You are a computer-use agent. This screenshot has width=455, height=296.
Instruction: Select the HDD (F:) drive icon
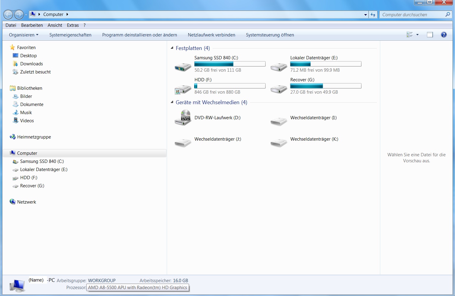[183, 89]
